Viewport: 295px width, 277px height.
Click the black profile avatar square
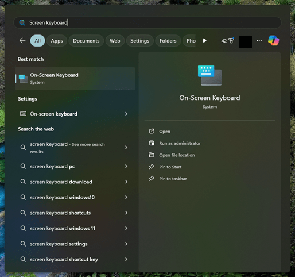pyautogui.click(x=246, y=42)
